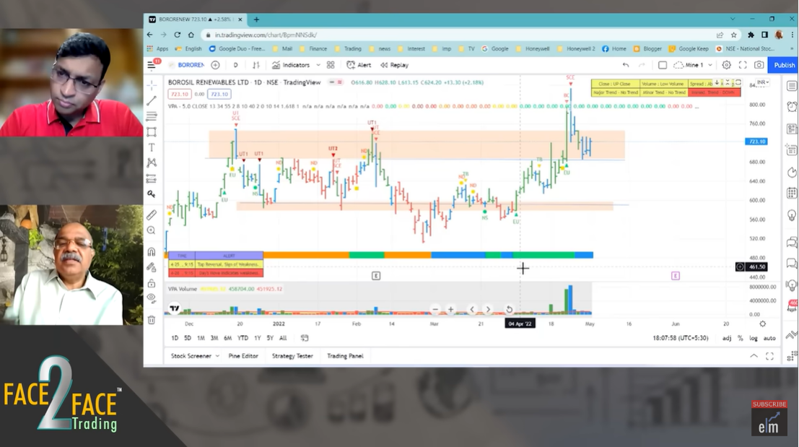Start bar Replay mode
This screenshot has width=799, height=447.
pos(394,65)
